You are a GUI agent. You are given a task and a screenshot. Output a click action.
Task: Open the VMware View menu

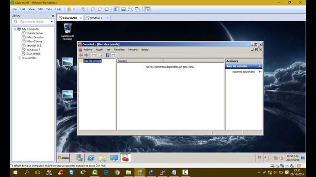[x=32, y=9]
